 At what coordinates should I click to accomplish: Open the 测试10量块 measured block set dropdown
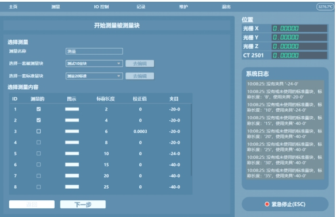click(94, 63)
